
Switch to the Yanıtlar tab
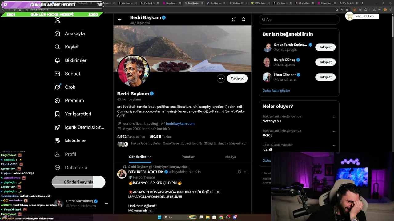[x=188, y=157]
